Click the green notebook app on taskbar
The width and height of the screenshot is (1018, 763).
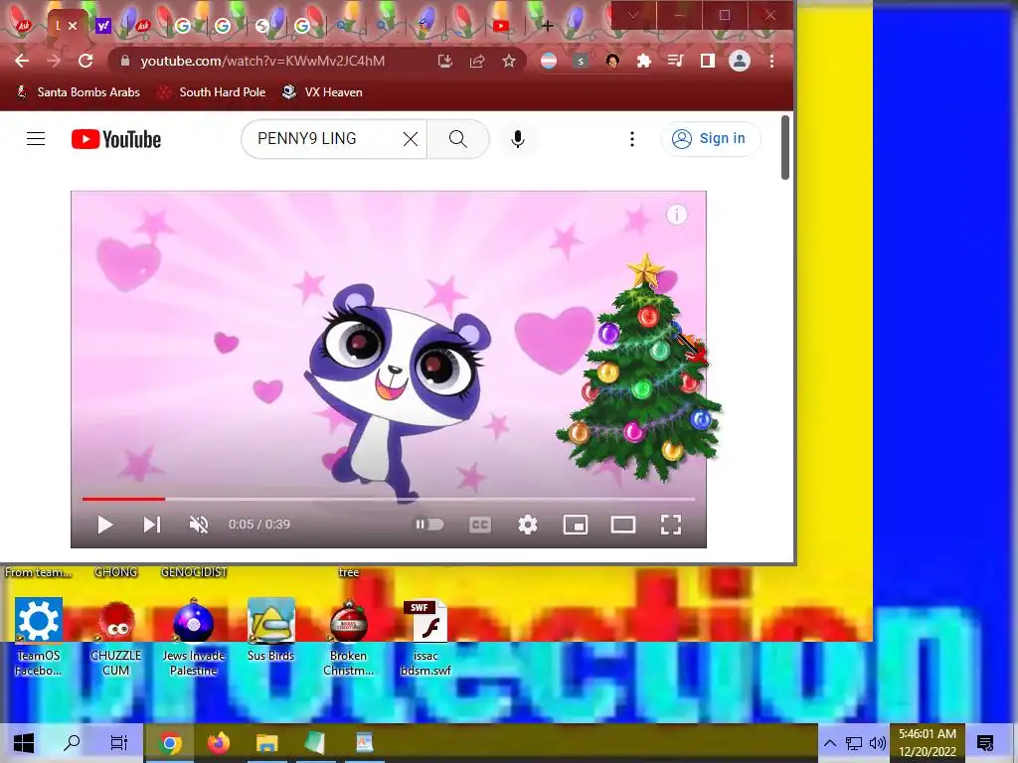click(315, 743)
